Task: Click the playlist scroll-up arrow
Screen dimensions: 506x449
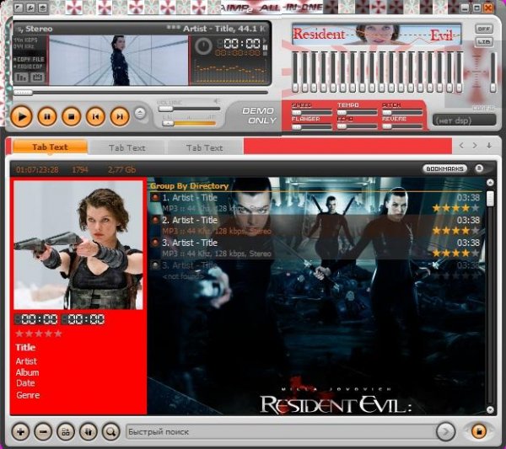Action: [x=490, y=183]
